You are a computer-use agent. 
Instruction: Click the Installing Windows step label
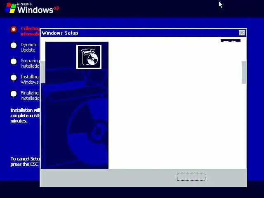(30, 80)
